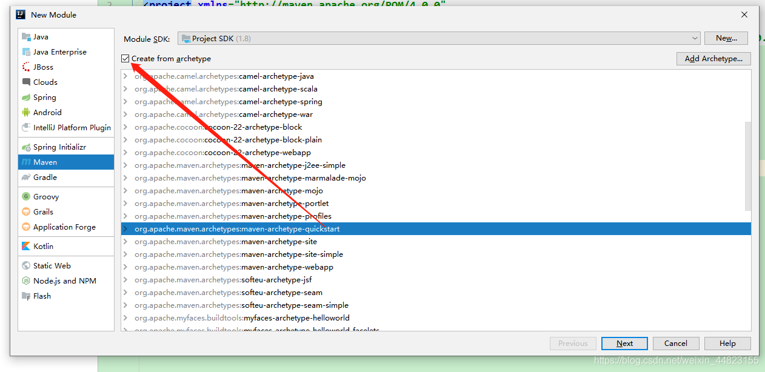Click the IntelliJ Platform Plugin icon
Viewport: 765px width, 372px height.
tap(26, 127)
